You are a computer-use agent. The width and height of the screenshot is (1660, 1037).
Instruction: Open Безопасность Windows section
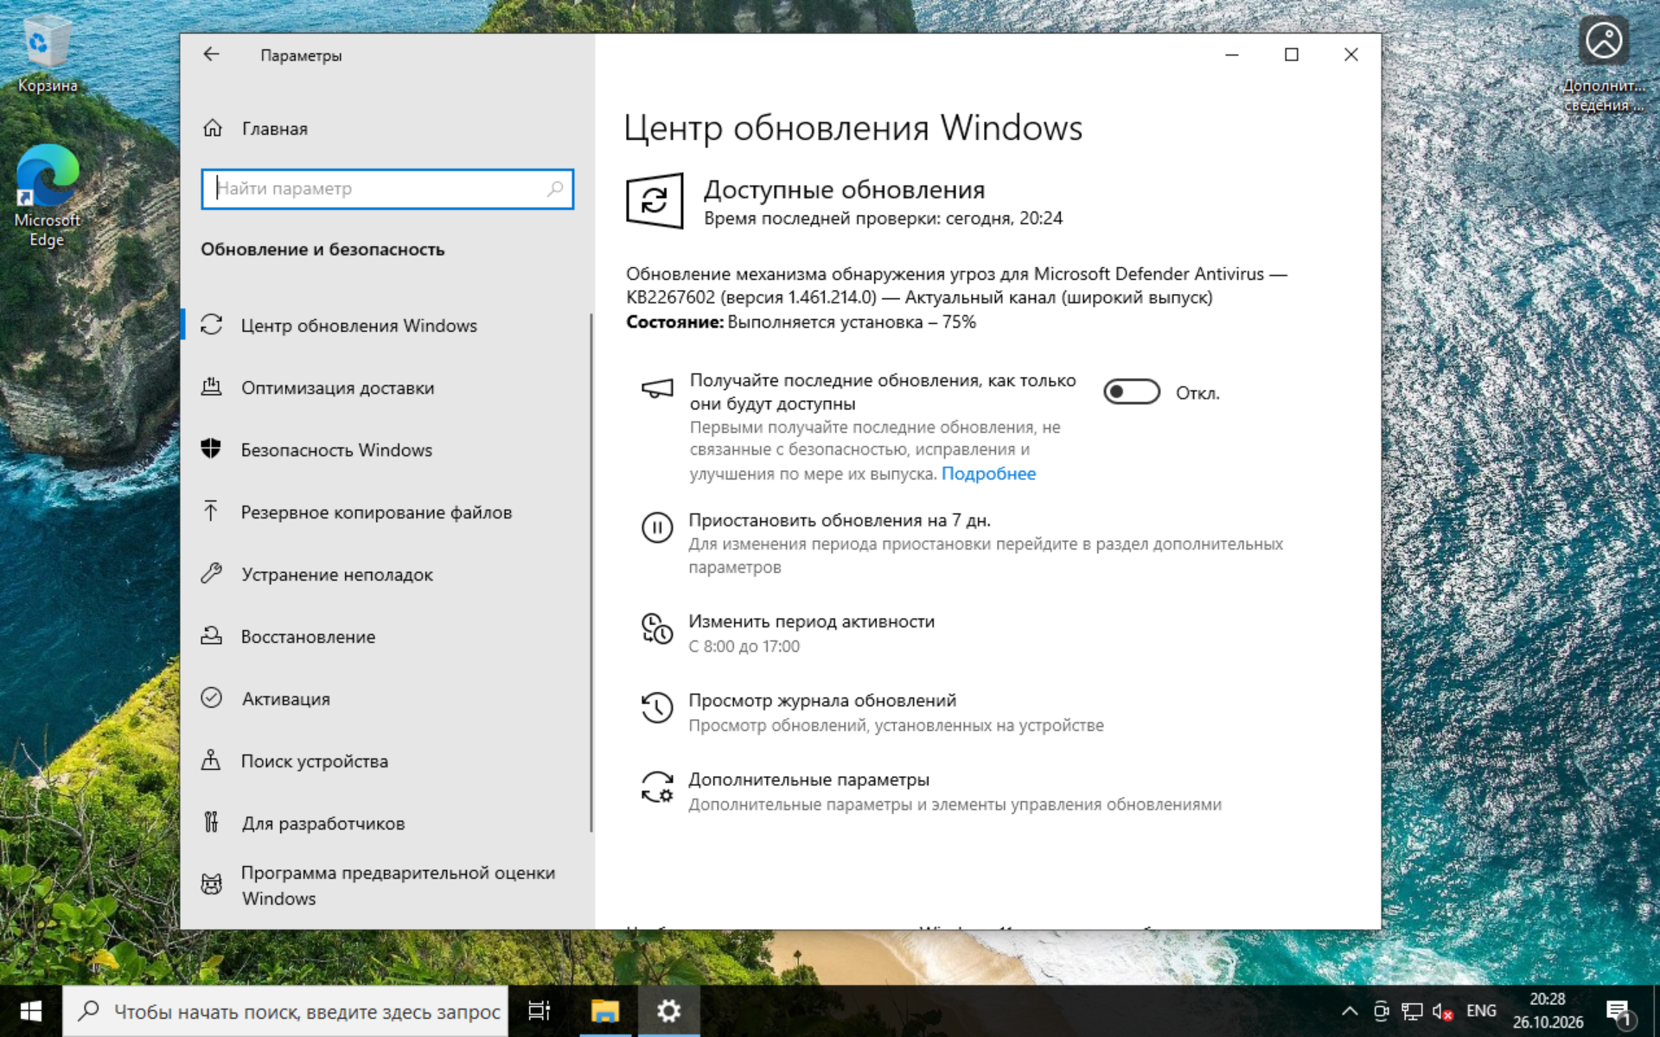[386, 449]
